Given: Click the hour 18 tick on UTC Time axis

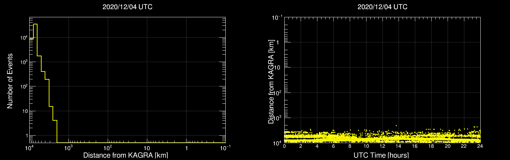Looking at the screenshot, I should tap(431, 146).
